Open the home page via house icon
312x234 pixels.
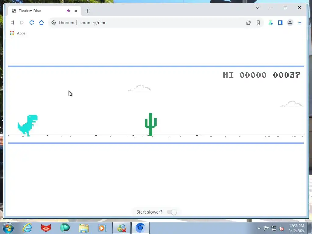(41, 23)
